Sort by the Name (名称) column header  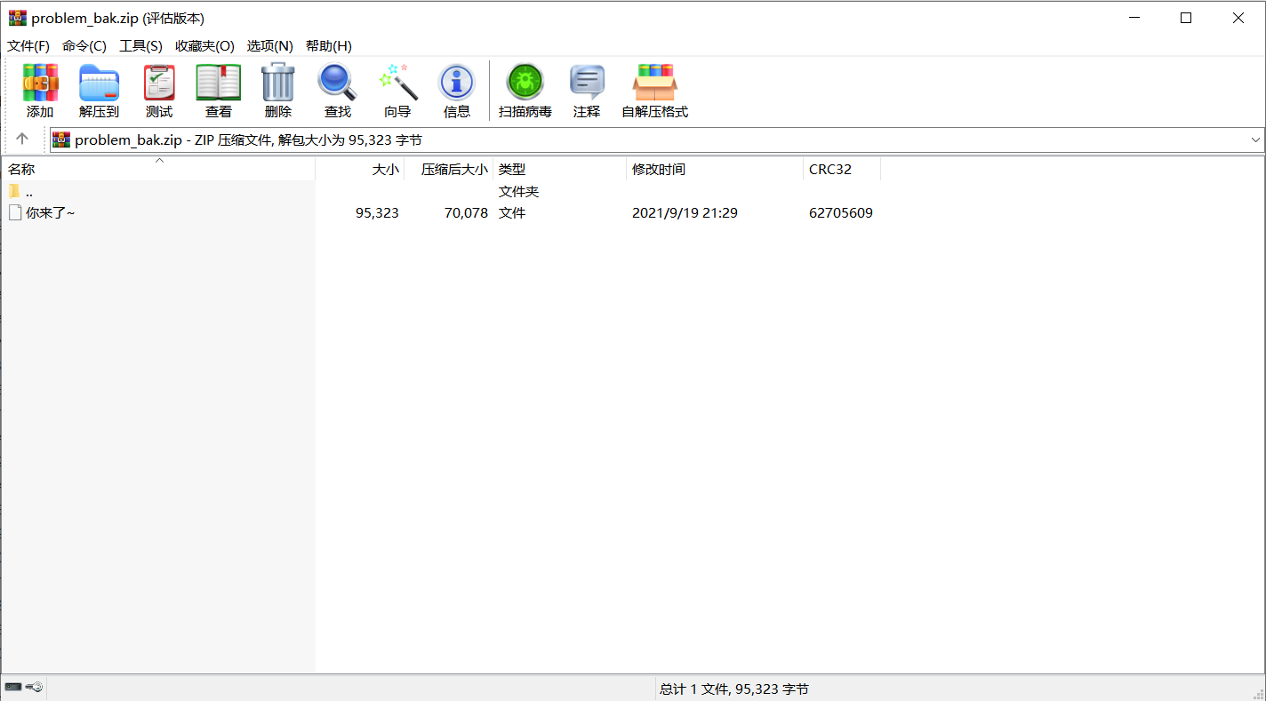pyautogui.click(x=22, y=170)
